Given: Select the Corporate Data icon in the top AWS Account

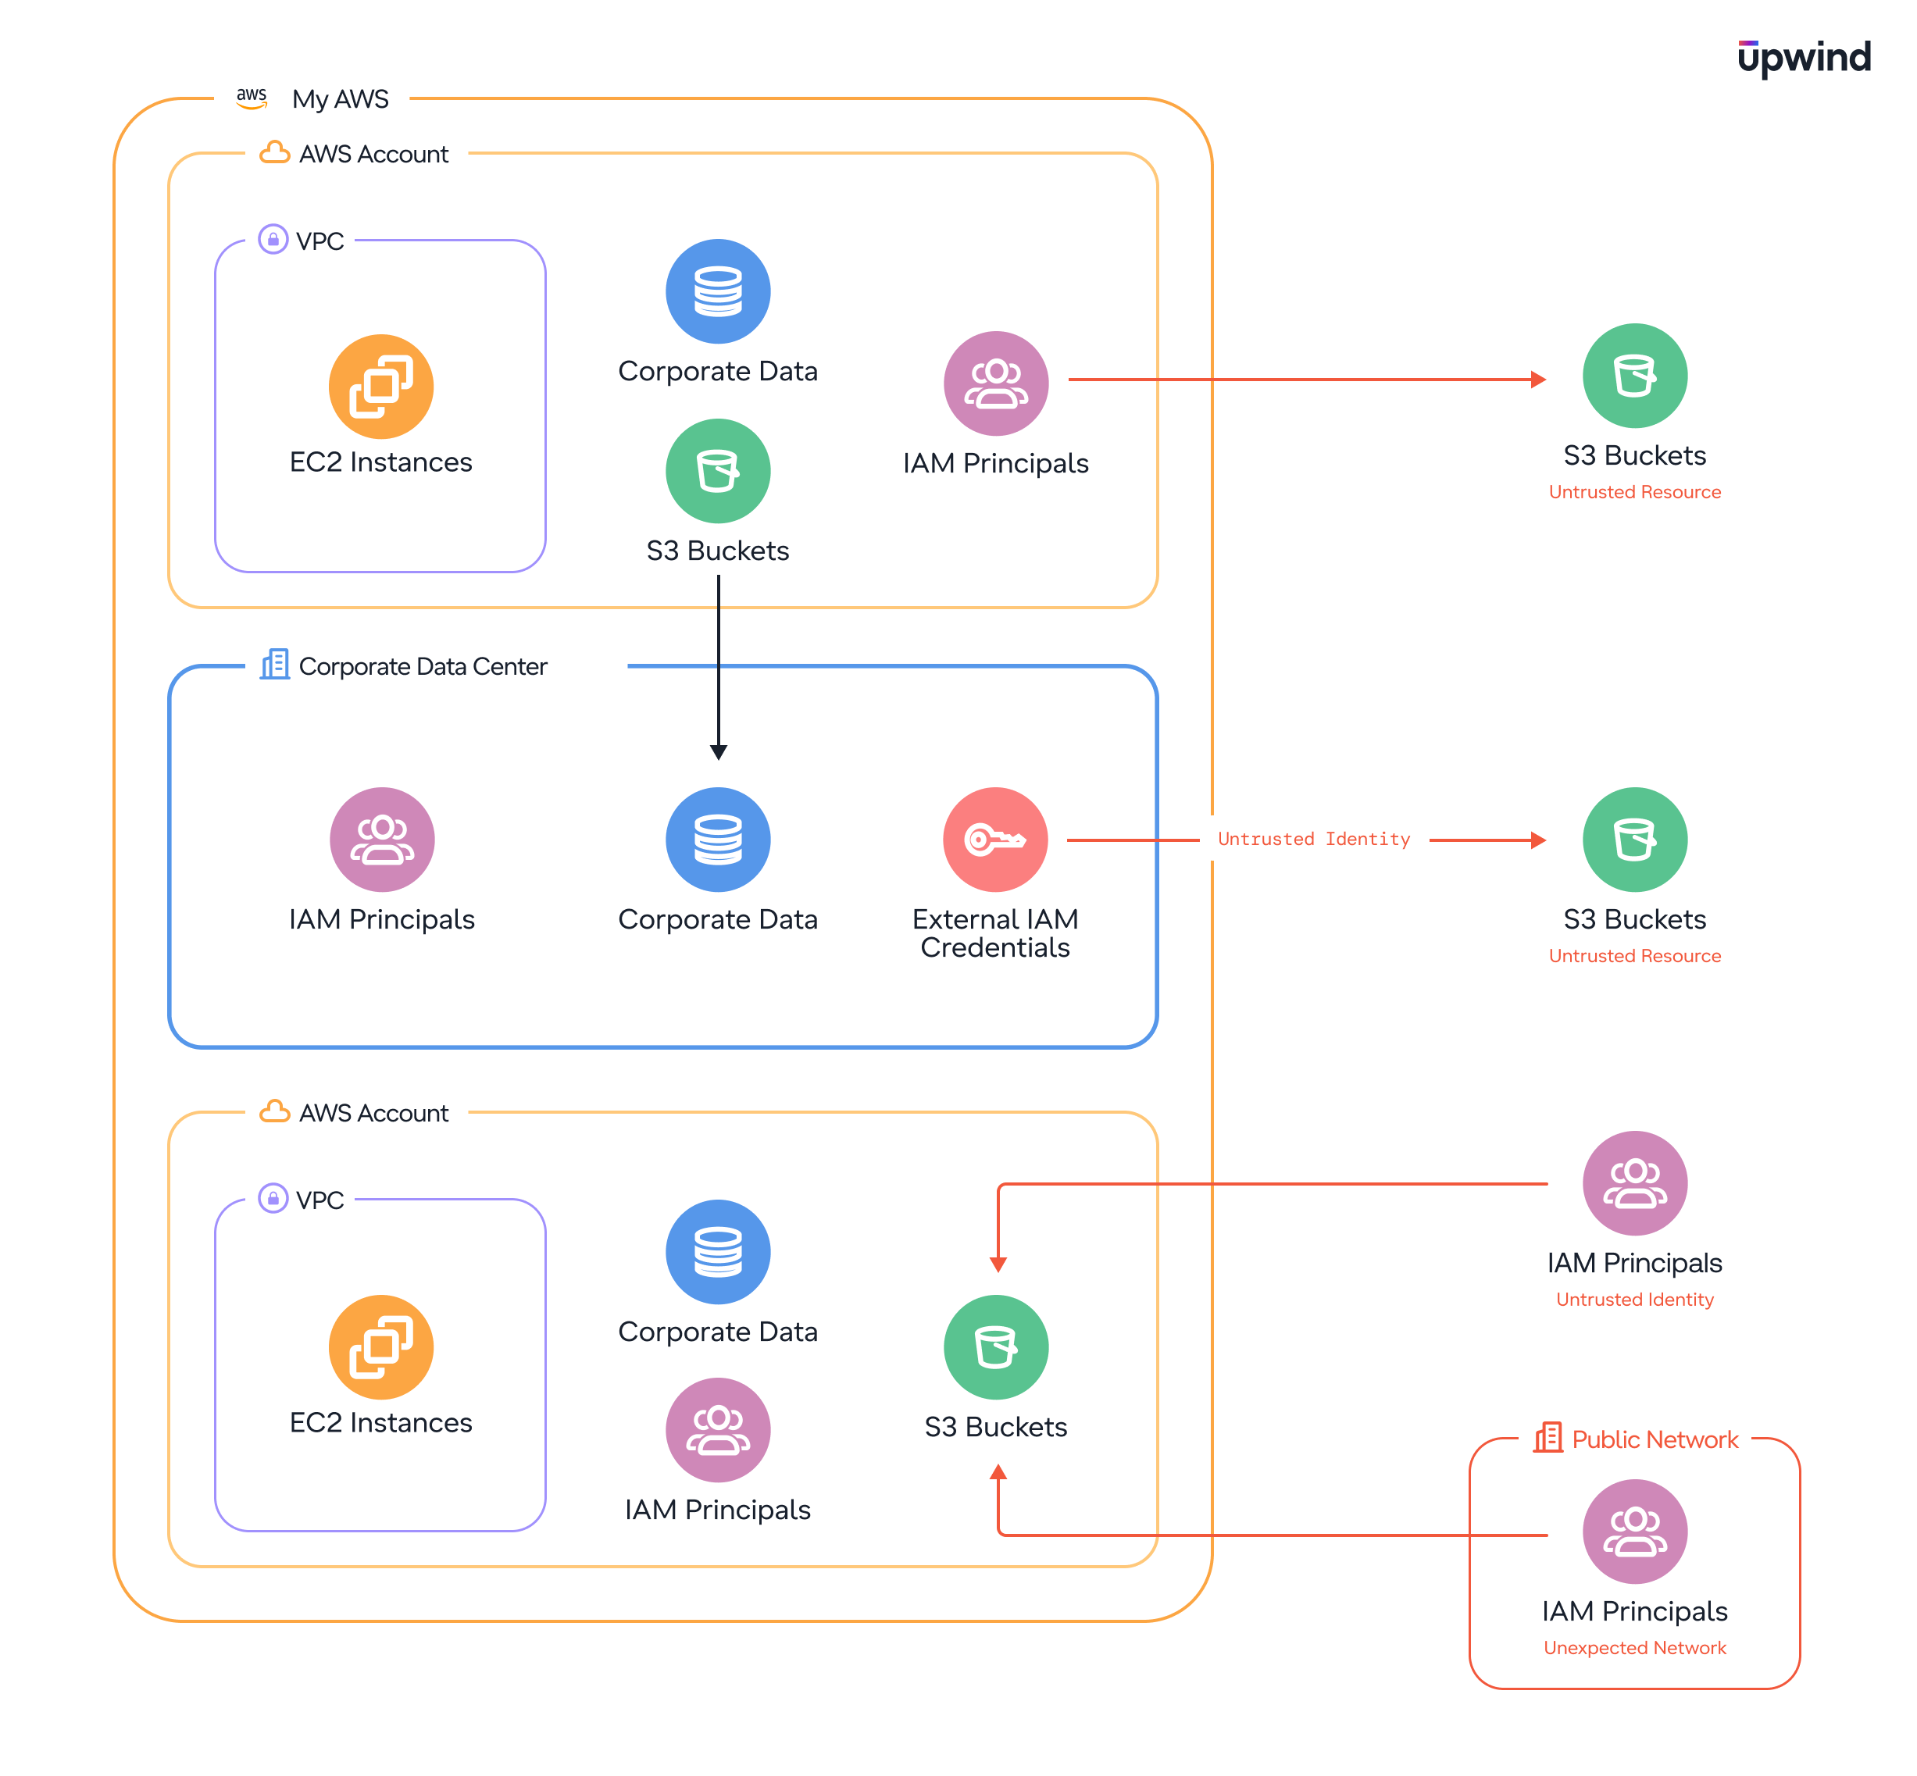Looking at the screenshot, I should click(718, 291).
